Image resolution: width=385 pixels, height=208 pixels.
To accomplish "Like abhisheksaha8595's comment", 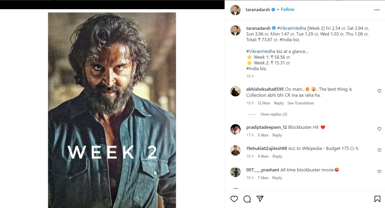I will tap(379, 91).
